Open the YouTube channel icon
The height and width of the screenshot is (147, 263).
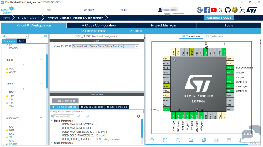point(214,10)
